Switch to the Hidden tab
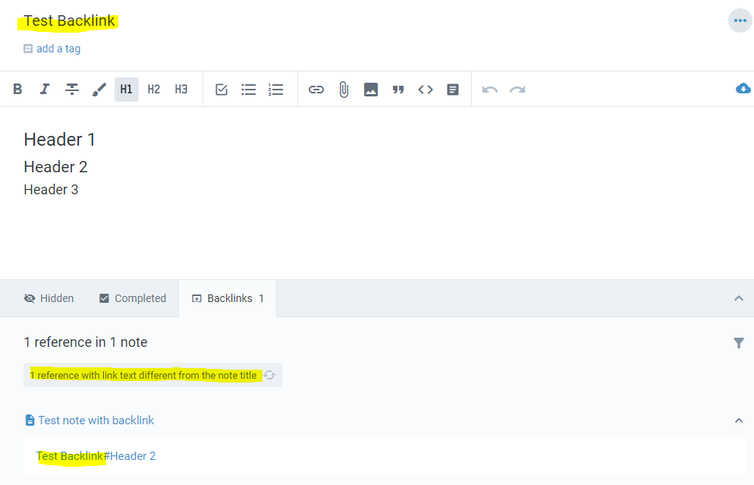Image resolution: width=754 pixels, height=485 pixels. 49,298
